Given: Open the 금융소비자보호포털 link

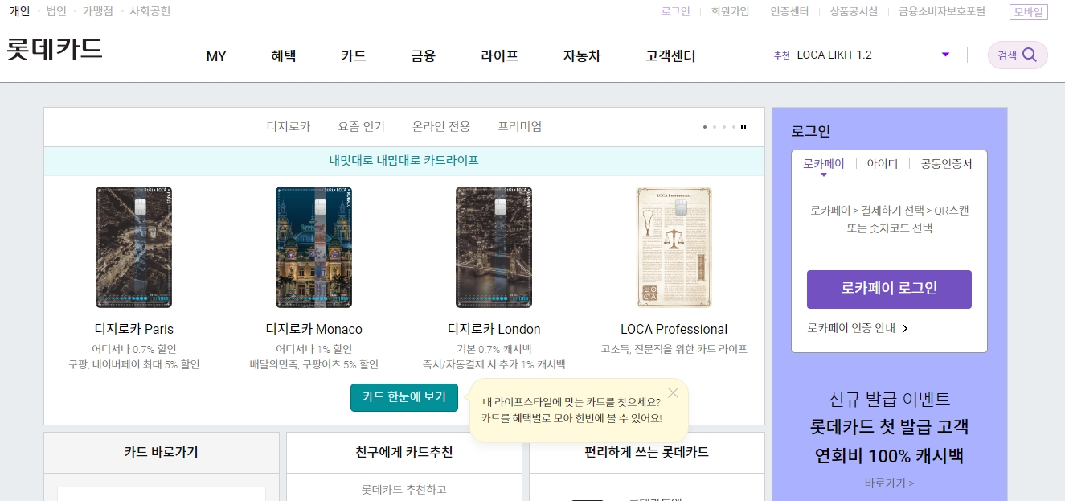Looking at the screenshot, I should pos(942,11).
